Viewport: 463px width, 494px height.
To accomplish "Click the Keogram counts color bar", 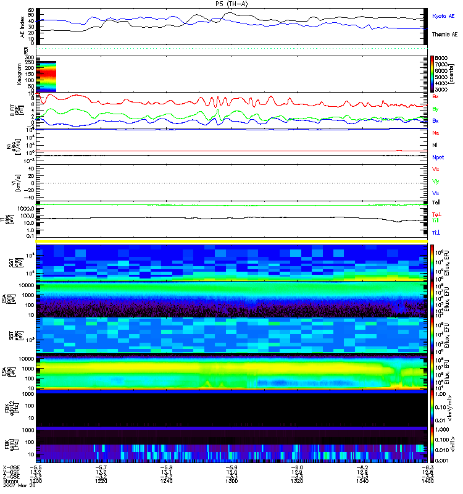I will click(432, 74).
